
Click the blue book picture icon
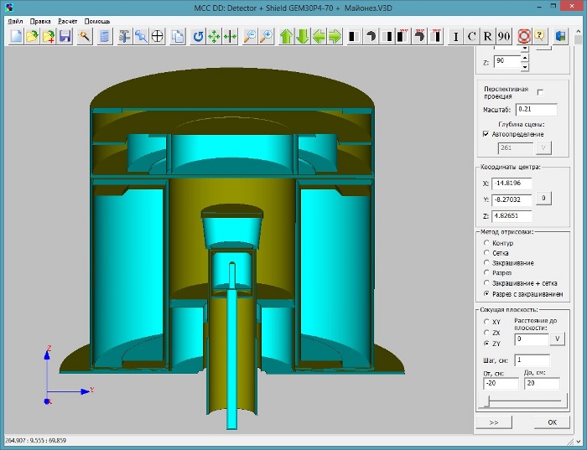(560, 36)
